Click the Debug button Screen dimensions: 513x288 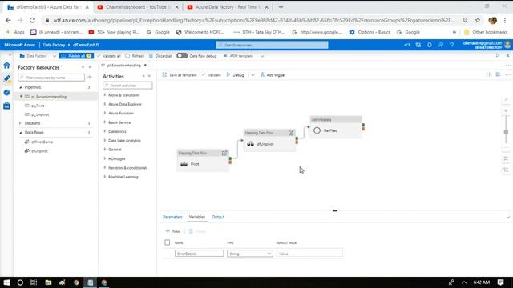point(235,74)
